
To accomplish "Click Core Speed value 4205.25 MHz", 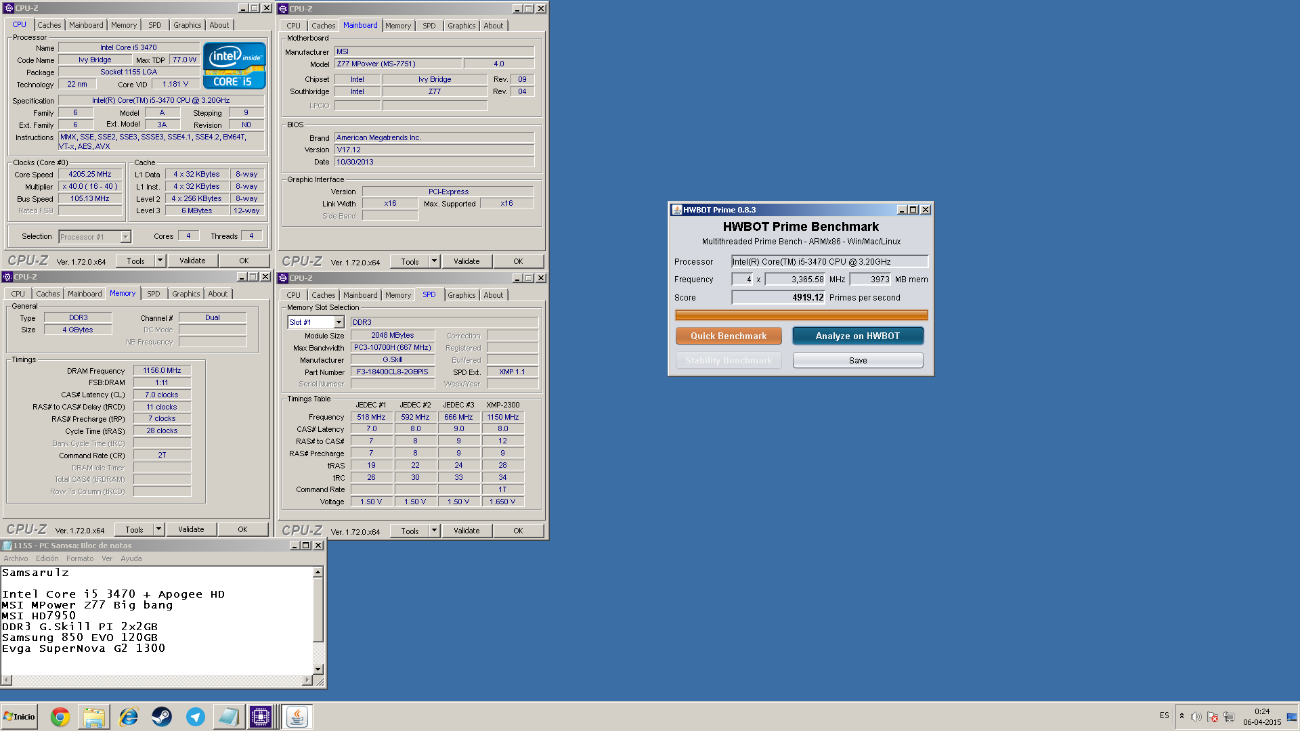I will [90, 174].
